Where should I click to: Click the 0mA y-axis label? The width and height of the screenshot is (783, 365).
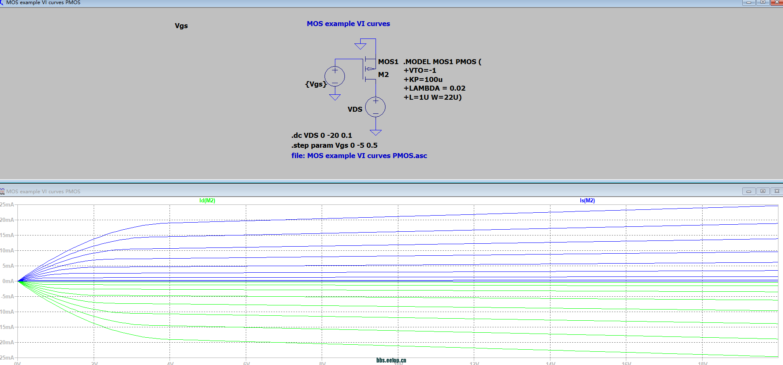(8, 281)
